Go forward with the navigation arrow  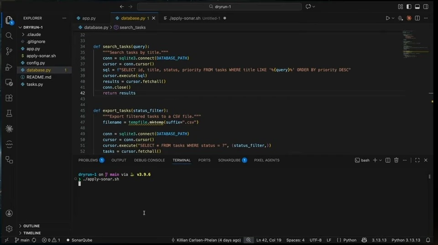coord(130,6)
